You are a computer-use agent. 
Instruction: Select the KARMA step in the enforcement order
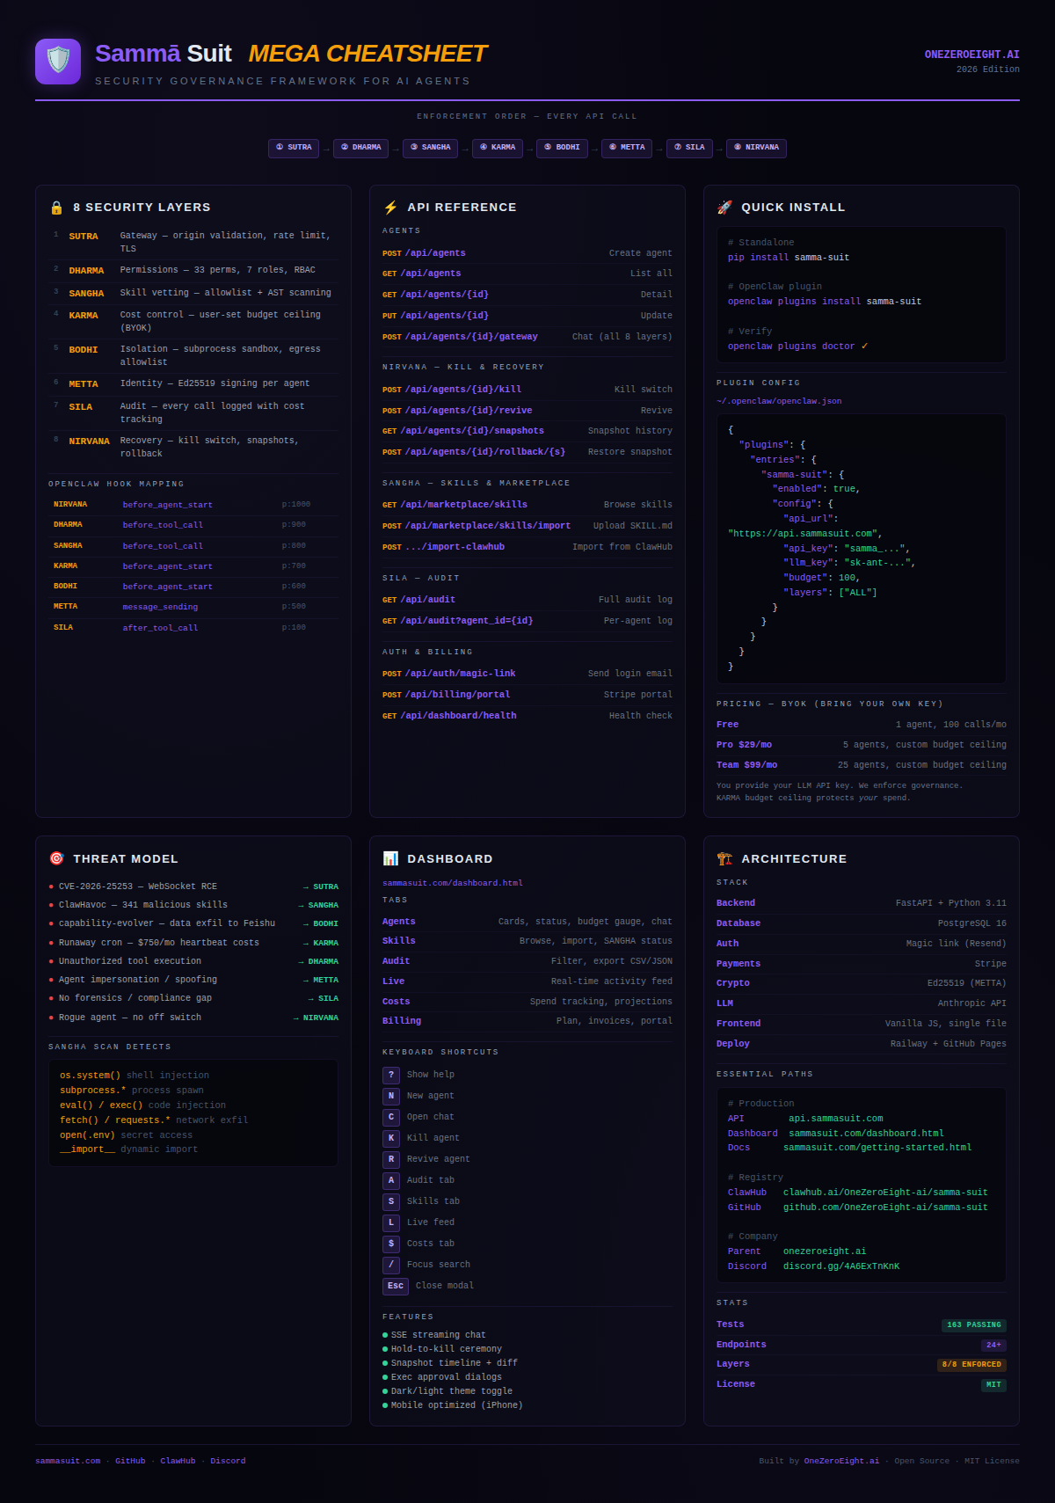click(x=498, y=148)
